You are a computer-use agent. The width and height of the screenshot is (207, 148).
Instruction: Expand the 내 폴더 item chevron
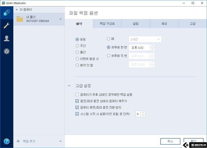tap(61, 19)
